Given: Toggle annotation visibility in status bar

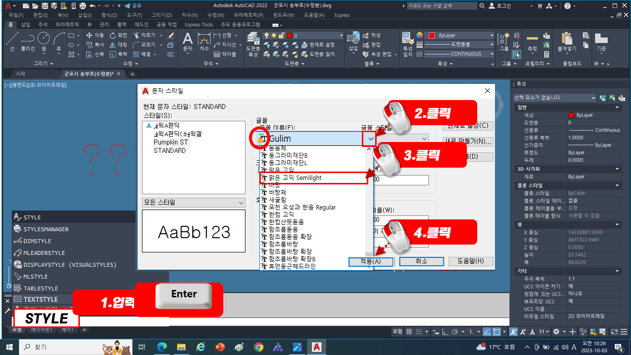Looking at the screenshot, I should (x=514, y=332).
